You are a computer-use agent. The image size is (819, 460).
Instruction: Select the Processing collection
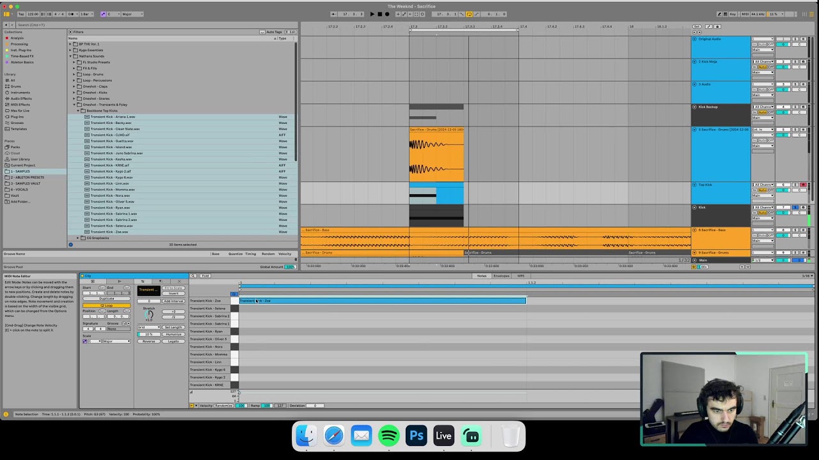point(19,44)
